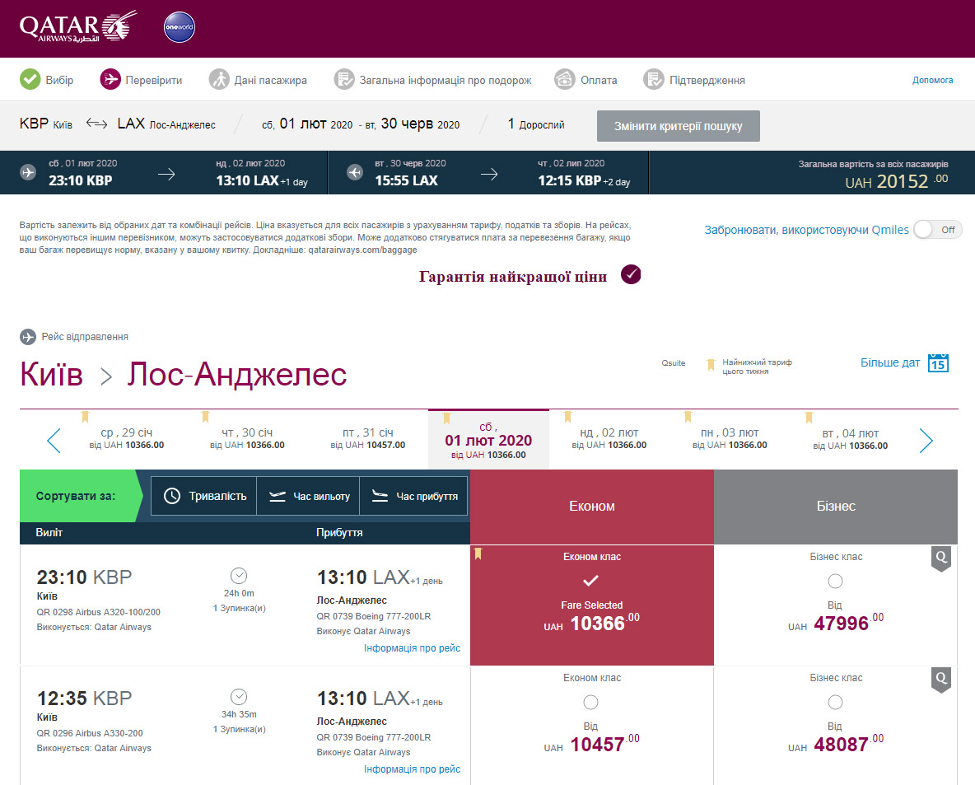Click the Оплата payment icon
The height and width of the screenshot is (785, 975).
[565, 80]
